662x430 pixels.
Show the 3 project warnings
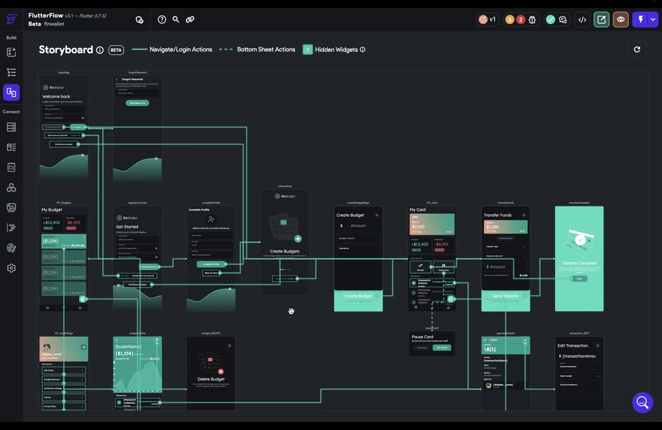pos(510,20)
